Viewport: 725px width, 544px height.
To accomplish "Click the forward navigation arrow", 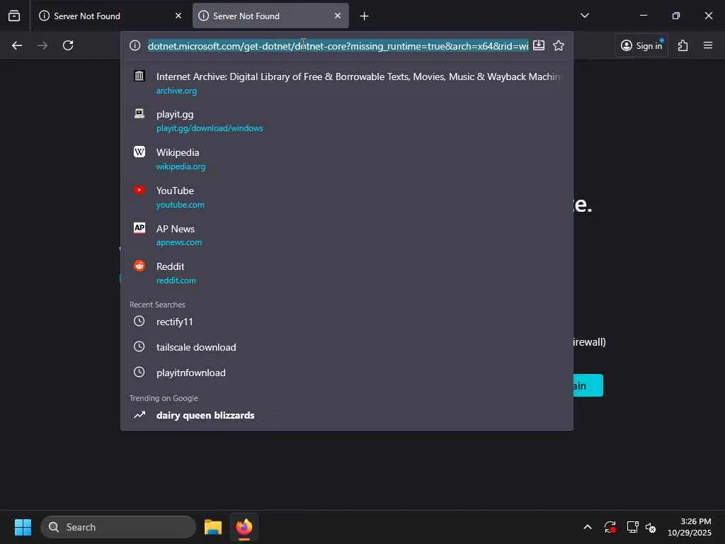I will 42,45.
